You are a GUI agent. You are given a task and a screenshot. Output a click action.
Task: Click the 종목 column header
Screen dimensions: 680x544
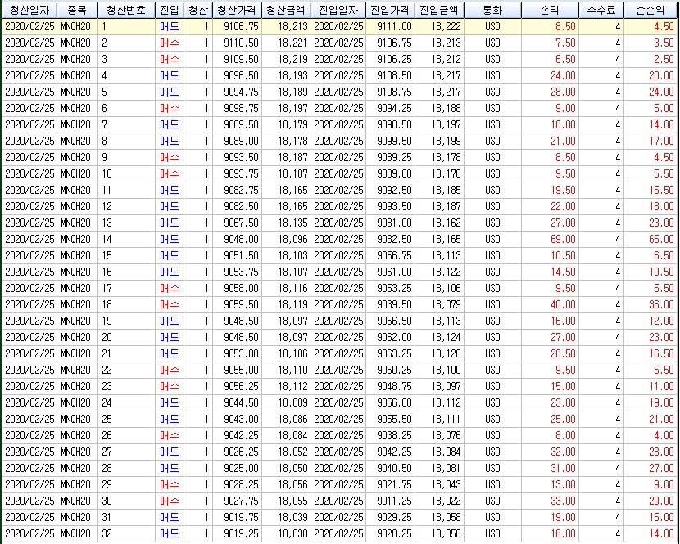click(x=77, y=10)
